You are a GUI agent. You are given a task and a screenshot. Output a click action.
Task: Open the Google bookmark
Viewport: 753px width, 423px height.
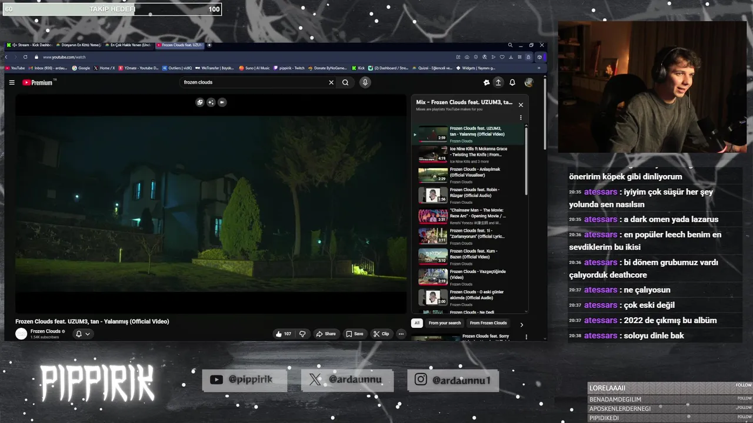coord(81,68)
